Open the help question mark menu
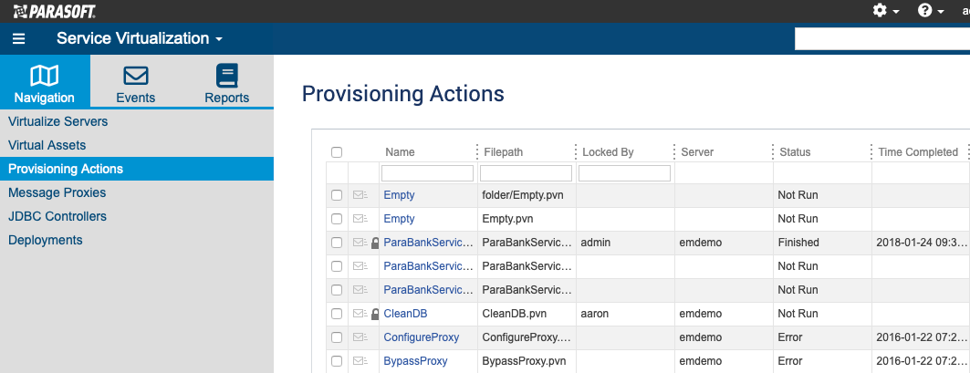Screen dimensions: 970x373 pos(931,11)
